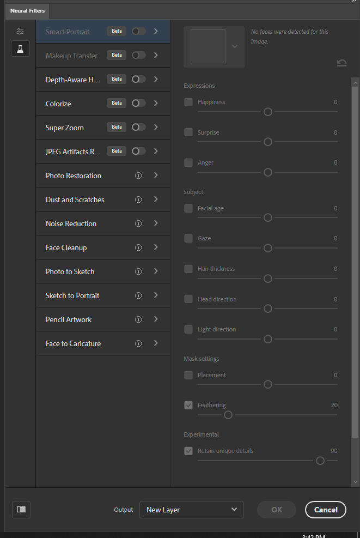
Task: Click the preview changes icon at bottom left
Action: tap(21, 510)
